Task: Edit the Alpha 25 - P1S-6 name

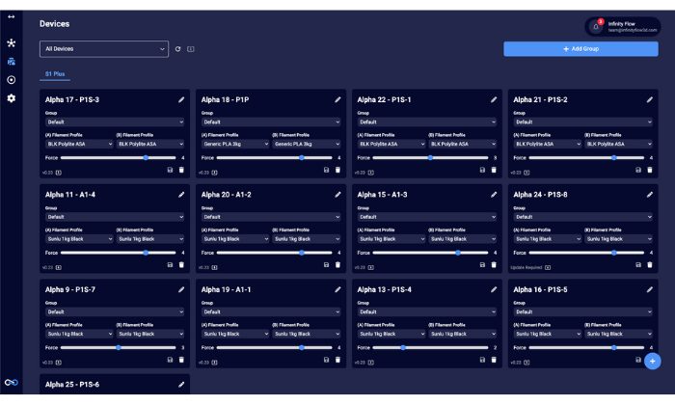Action: tap(181, 385)
